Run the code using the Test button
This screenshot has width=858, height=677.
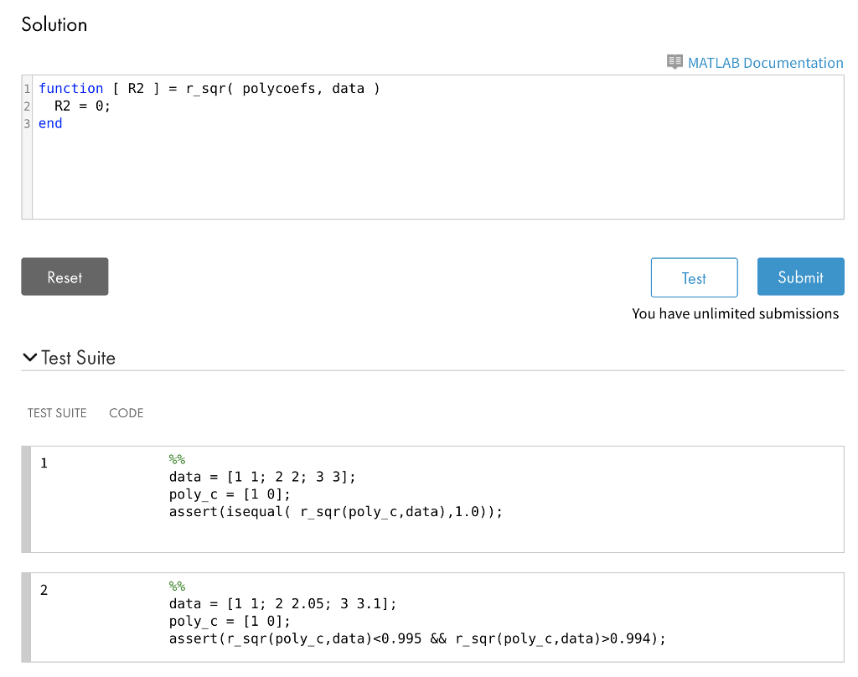[x=694, y=277]
